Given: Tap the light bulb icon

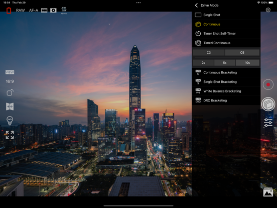Looking at the screenshot, I should click(x=10, y=121).
